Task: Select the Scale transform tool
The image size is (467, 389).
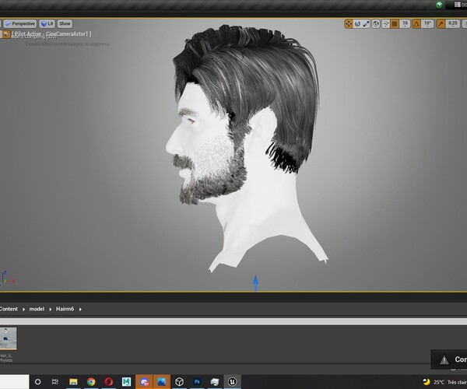Action: 366,24
